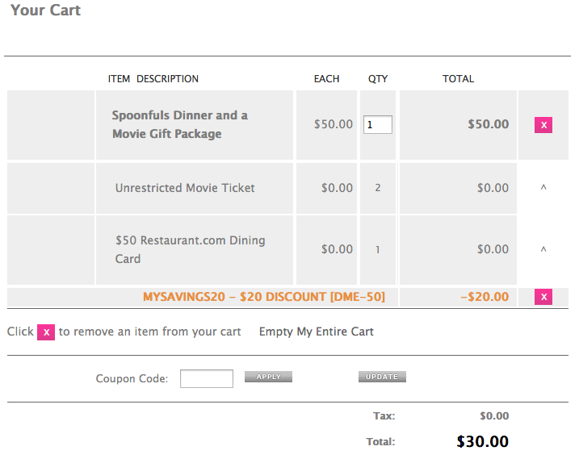Click the caret beside Restaurant.com Dining Card

[x=543, y=249]
